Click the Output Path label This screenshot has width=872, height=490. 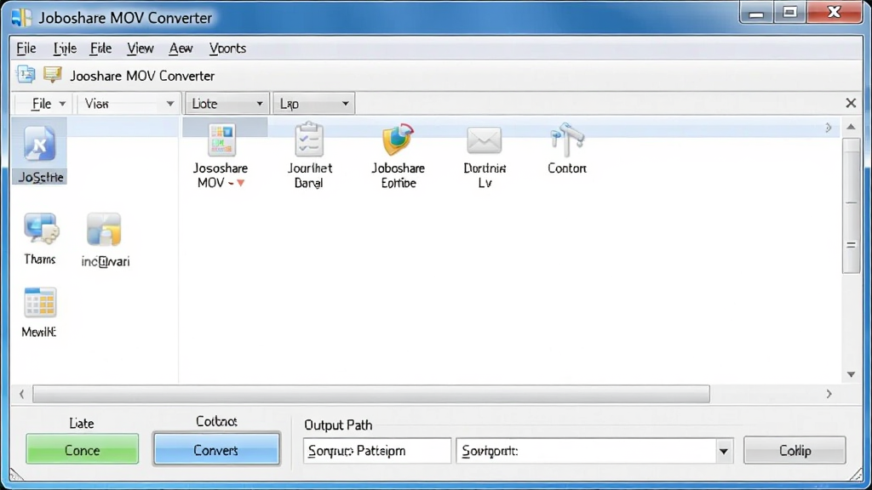click(338, 425)
